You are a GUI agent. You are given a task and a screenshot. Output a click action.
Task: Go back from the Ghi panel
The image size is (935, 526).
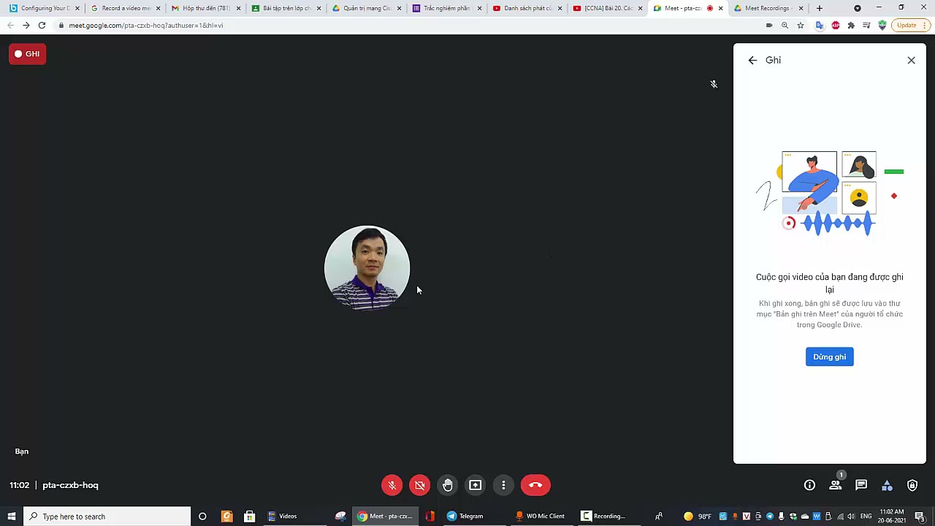click(752, 60)
